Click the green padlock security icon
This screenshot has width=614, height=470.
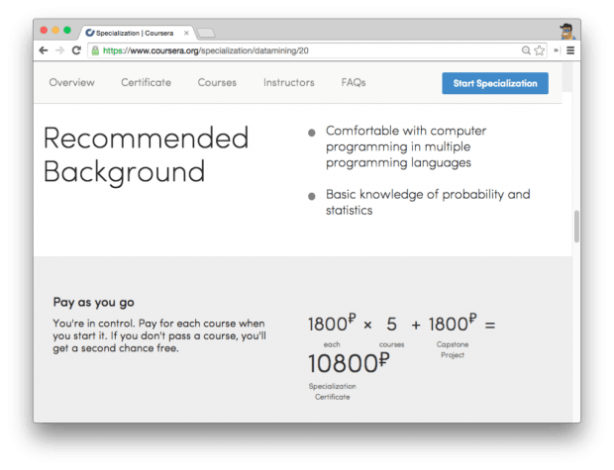[x=95, y=49]
